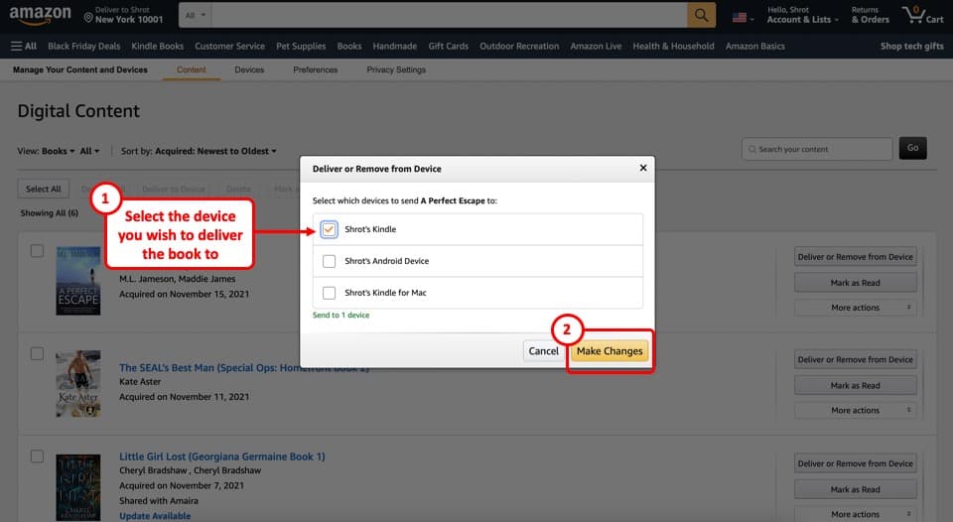953x522 pixels.
Task: Open Customer Service nav link
Action: coord(229,47)
